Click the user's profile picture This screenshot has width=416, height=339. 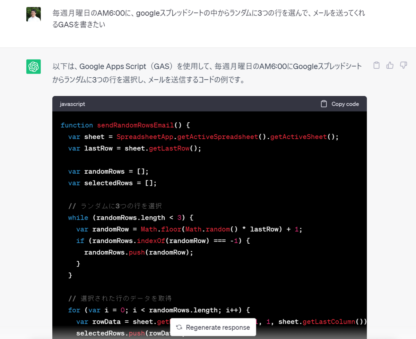pos(33,14)
